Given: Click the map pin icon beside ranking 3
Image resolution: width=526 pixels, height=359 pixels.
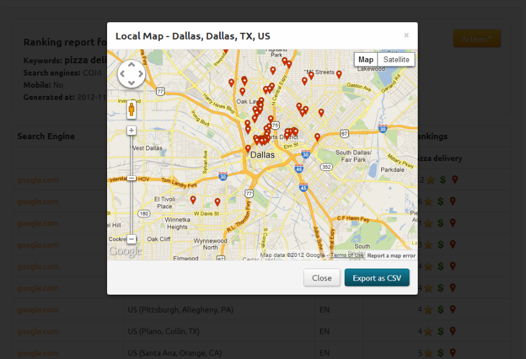Looking at the screenshot, I should tap(453, 244).
